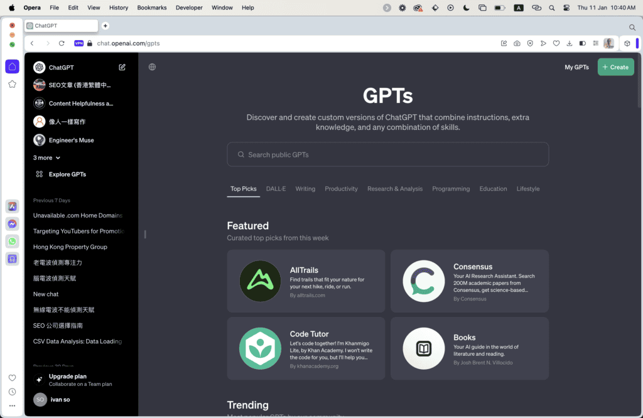Open the extensions cube icon

(627, 43)
